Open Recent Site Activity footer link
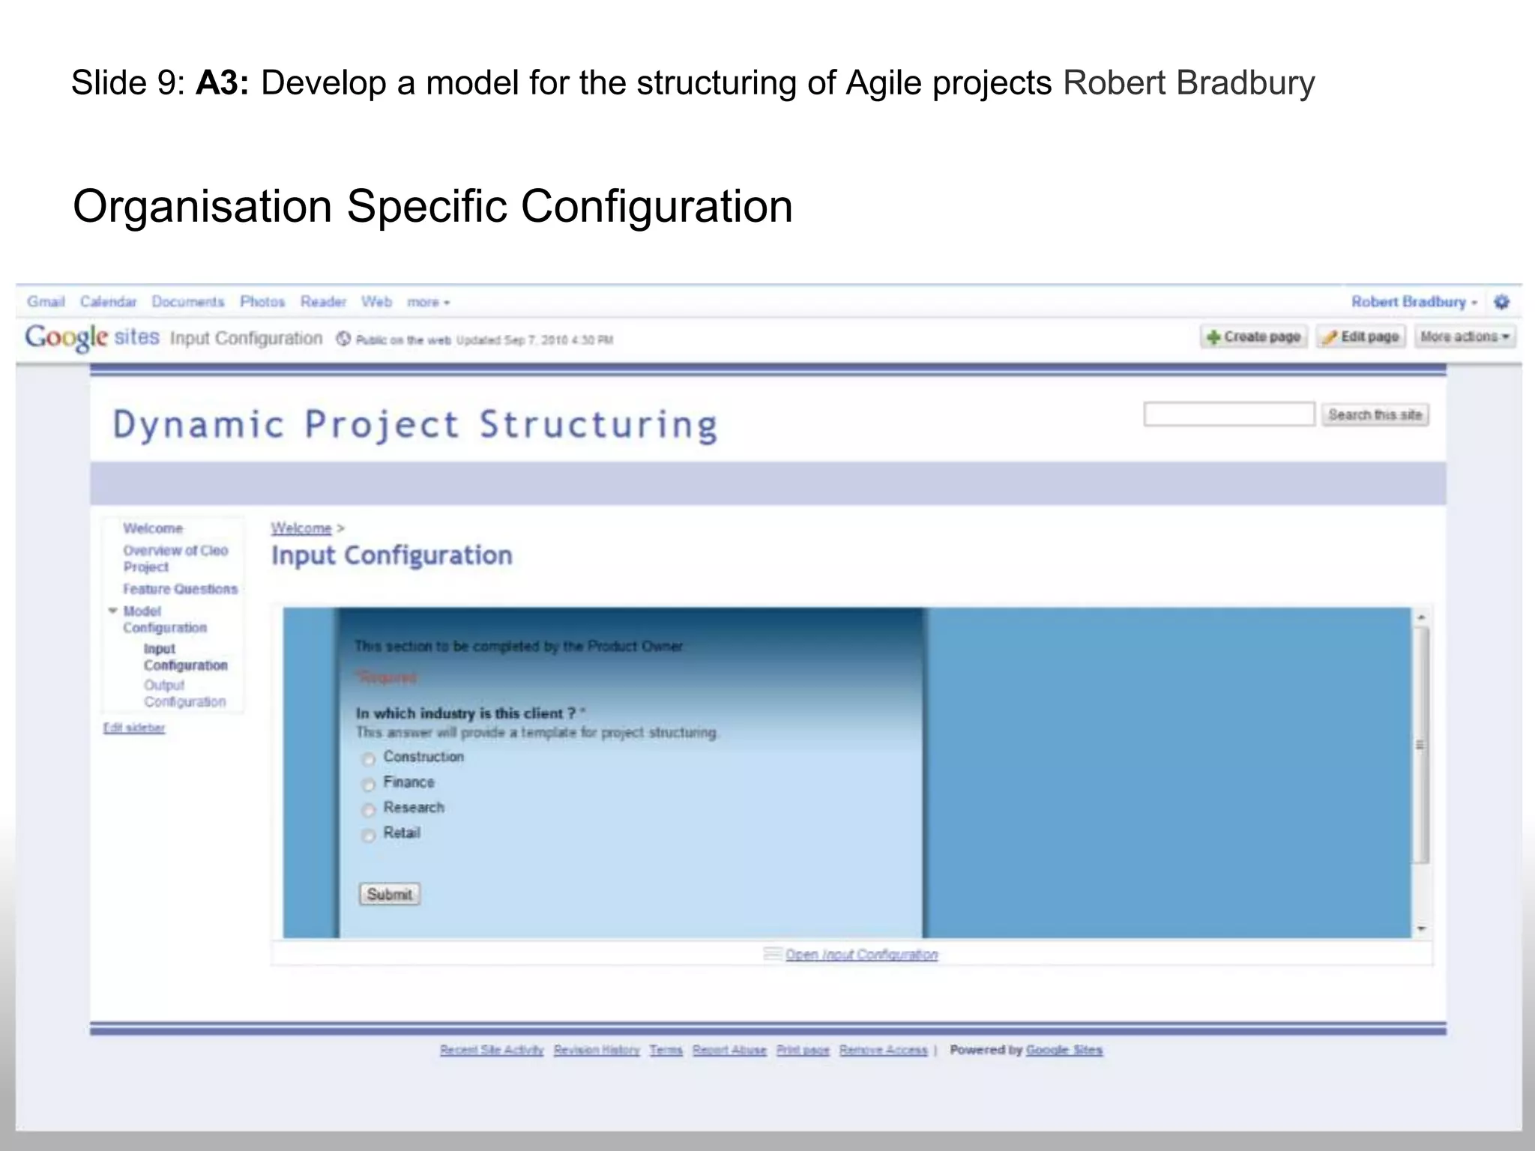This screenshot has height=1151, width=1535. click(492, 1050)
